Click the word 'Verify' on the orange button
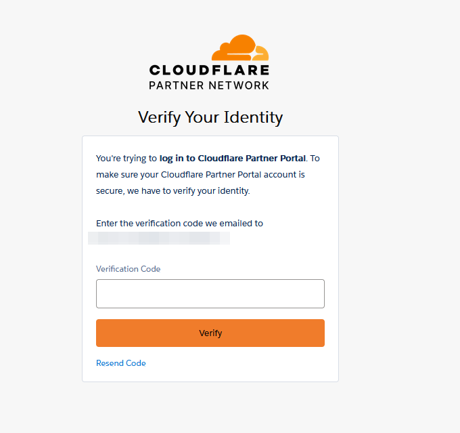This screenshot has height=433, width=460. click(210, 333)
